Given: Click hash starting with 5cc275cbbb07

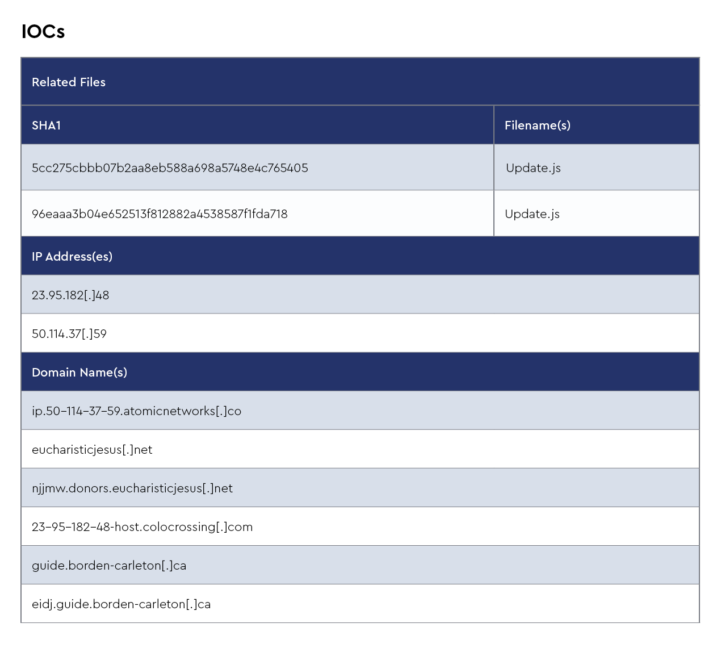Looking at the screenshot, I should coord(170,168).
